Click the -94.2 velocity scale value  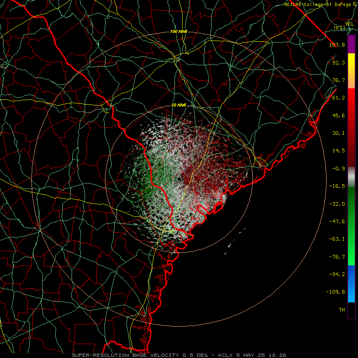pyautogui.click(x=337, y=274)
